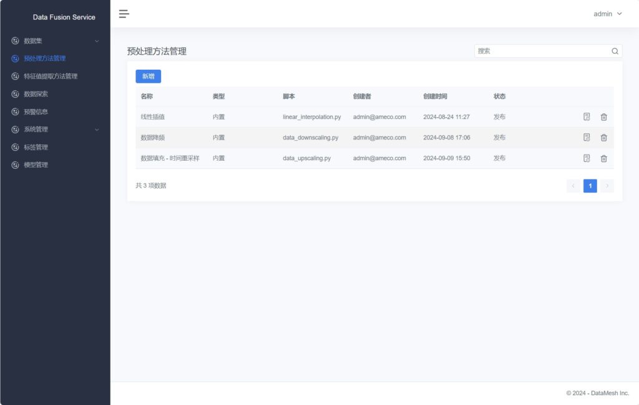
Task: Click the linear_interpolation.py script cell
Action: pyautogui.click(x=312, y=117)
